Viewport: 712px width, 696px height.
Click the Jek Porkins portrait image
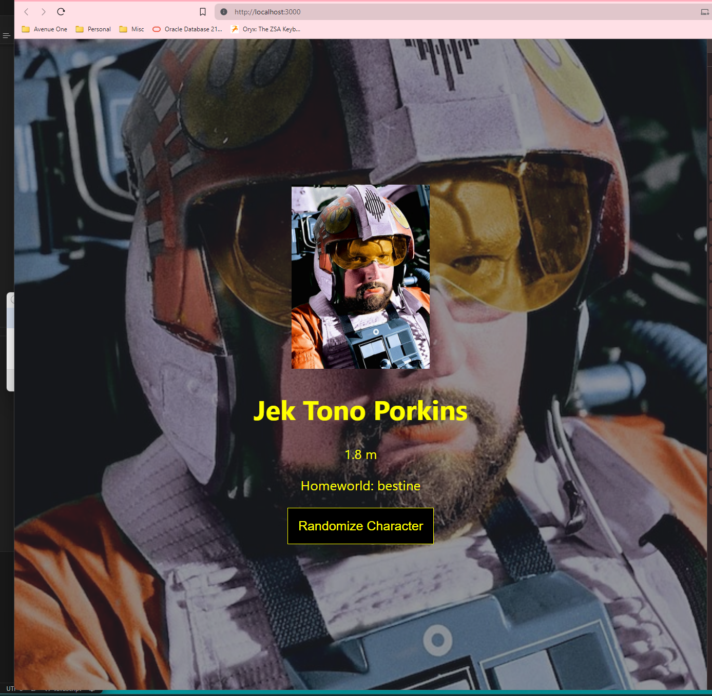(360, 276)
